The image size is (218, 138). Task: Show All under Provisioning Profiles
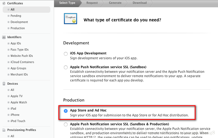click(x=12, y=136)
